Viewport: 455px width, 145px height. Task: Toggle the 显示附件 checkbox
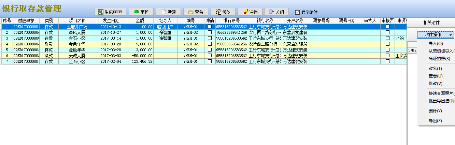(x=297, y=12)
